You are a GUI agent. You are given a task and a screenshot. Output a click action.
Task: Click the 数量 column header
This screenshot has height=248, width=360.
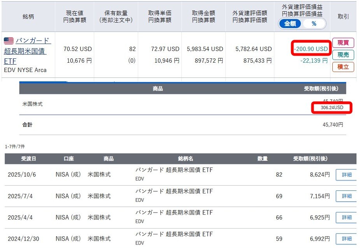click(262, 159)
